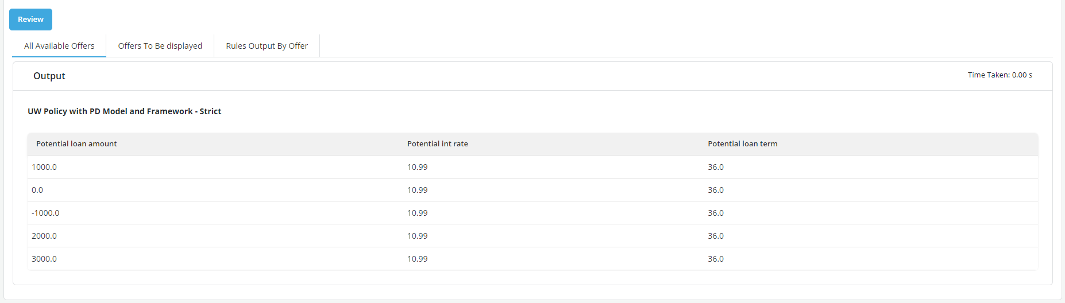Viewport: 1065px width, 303px height.
Task: Select the loan term in the 3000.0 row
Action: [x=715, y=259]
